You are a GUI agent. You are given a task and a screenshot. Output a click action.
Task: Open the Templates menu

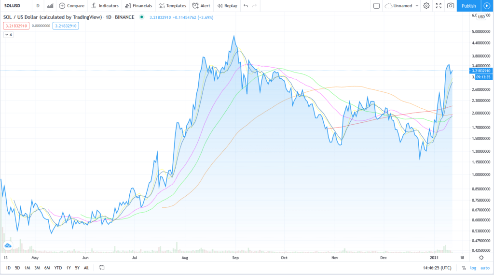click(172, 6)
